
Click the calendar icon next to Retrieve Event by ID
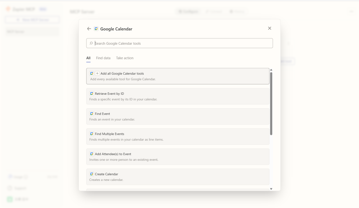tap(92, 93)
